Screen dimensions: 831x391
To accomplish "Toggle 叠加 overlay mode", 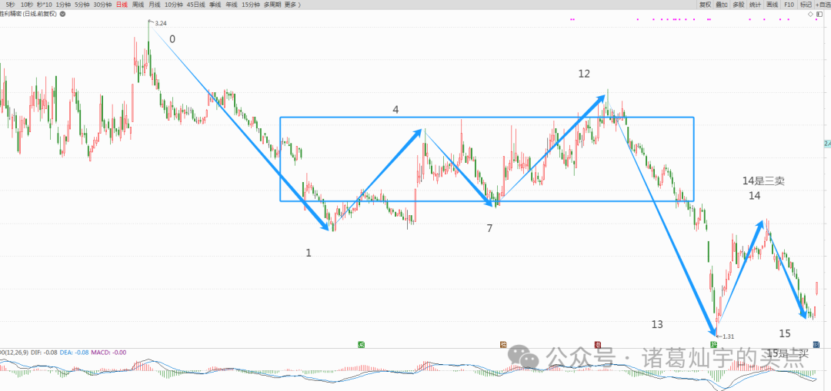I will pos(722,5).
